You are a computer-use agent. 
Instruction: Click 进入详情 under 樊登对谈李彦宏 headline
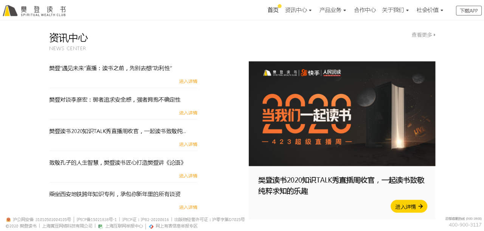pos(188,113)
